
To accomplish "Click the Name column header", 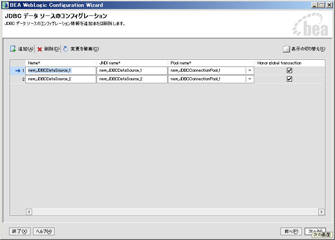I will click(61, 63).
